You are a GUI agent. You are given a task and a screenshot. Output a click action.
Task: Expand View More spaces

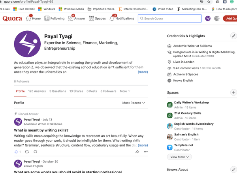point(179,157)
